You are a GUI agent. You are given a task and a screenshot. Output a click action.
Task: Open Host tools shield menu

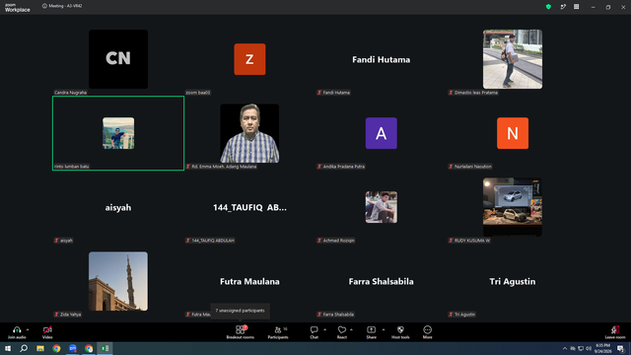click(400, 332)
